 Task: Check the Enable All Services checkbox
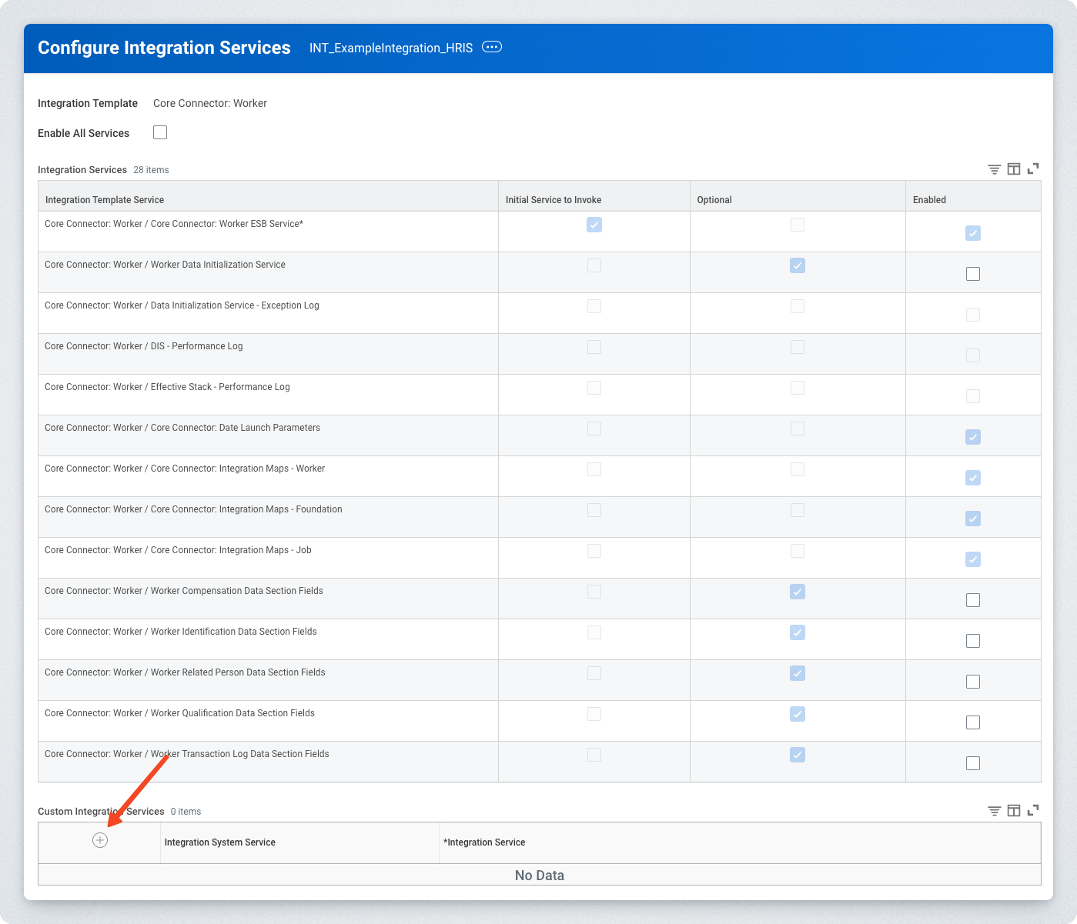160,132
